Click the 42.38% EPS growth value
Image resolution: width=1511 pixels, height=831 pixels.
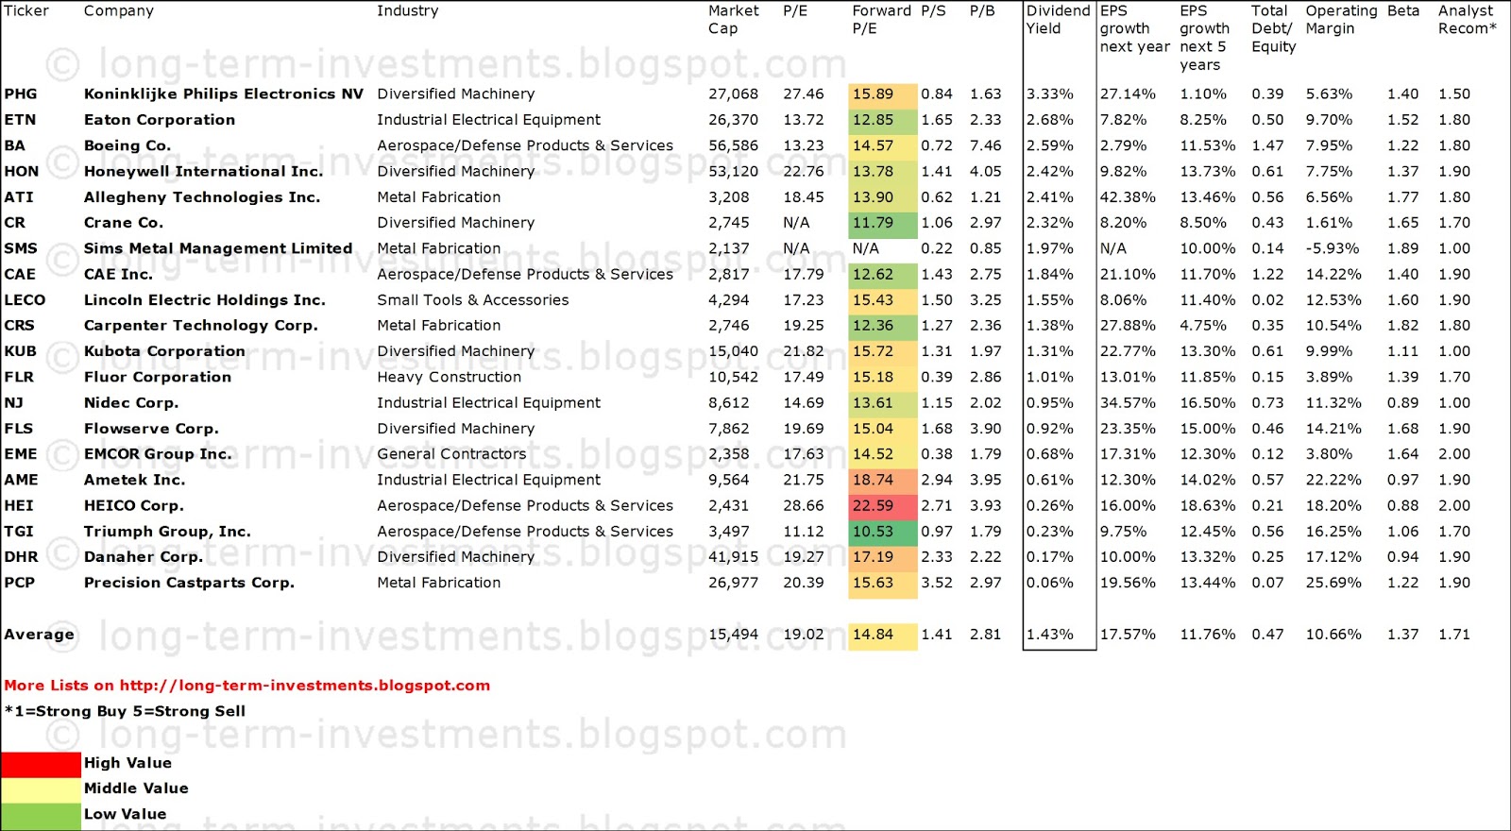(1128, 197)
